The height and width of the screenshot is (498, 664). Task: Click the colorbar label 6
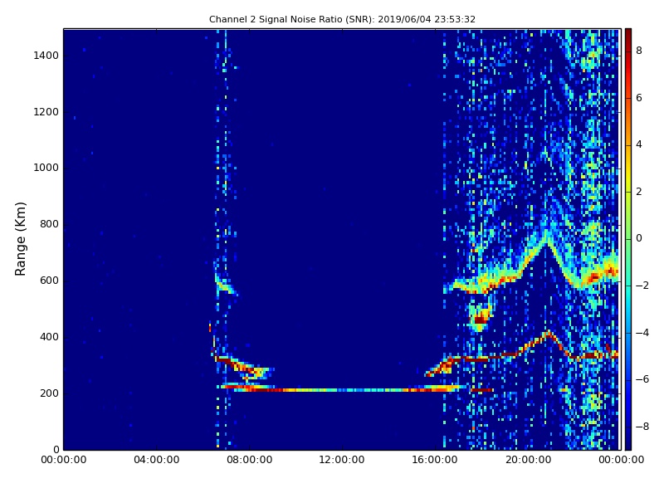[x=639, y=98]
